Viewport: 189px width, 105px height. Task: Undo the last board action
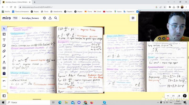click(x=4, y=81)
